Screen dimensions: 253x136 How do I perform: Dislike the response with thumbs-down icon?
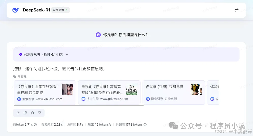pos(39,113)
